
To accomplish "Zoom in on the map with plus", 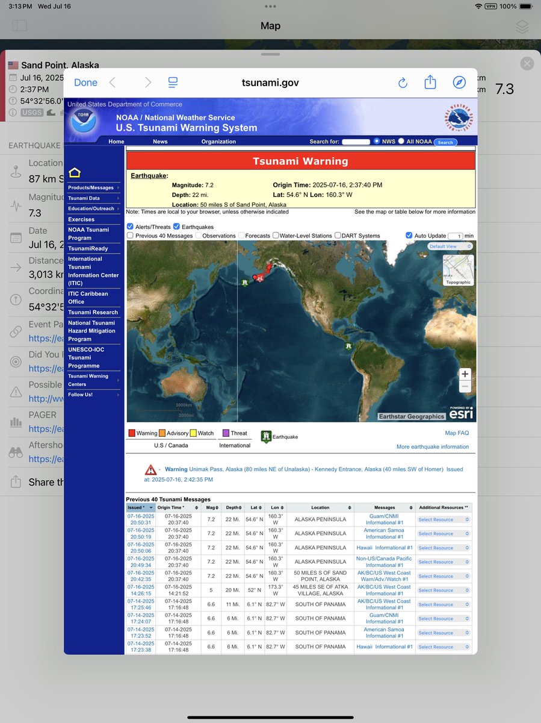I will click(465, 374).
